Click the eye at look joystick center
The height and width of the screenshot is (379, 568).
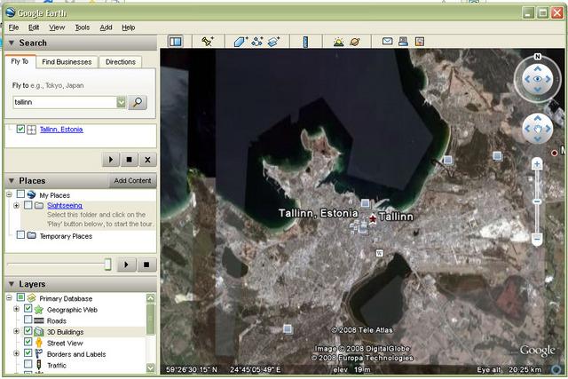538,79
